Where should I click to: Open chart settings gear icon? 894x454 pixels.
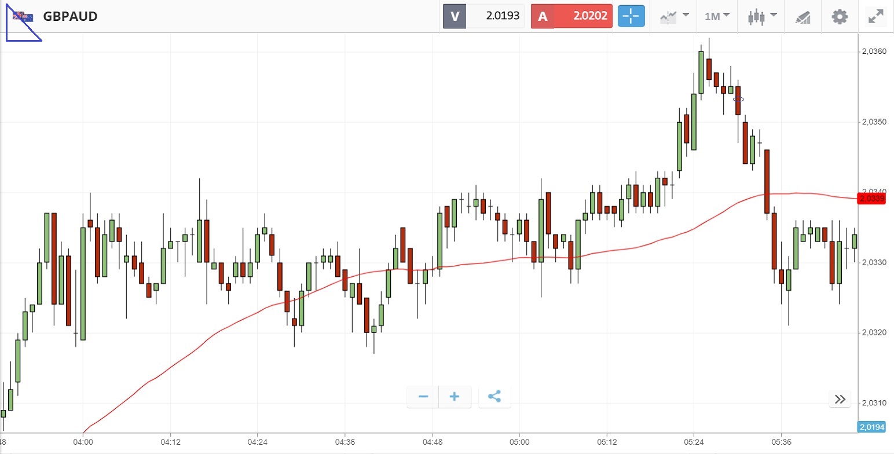840,16
